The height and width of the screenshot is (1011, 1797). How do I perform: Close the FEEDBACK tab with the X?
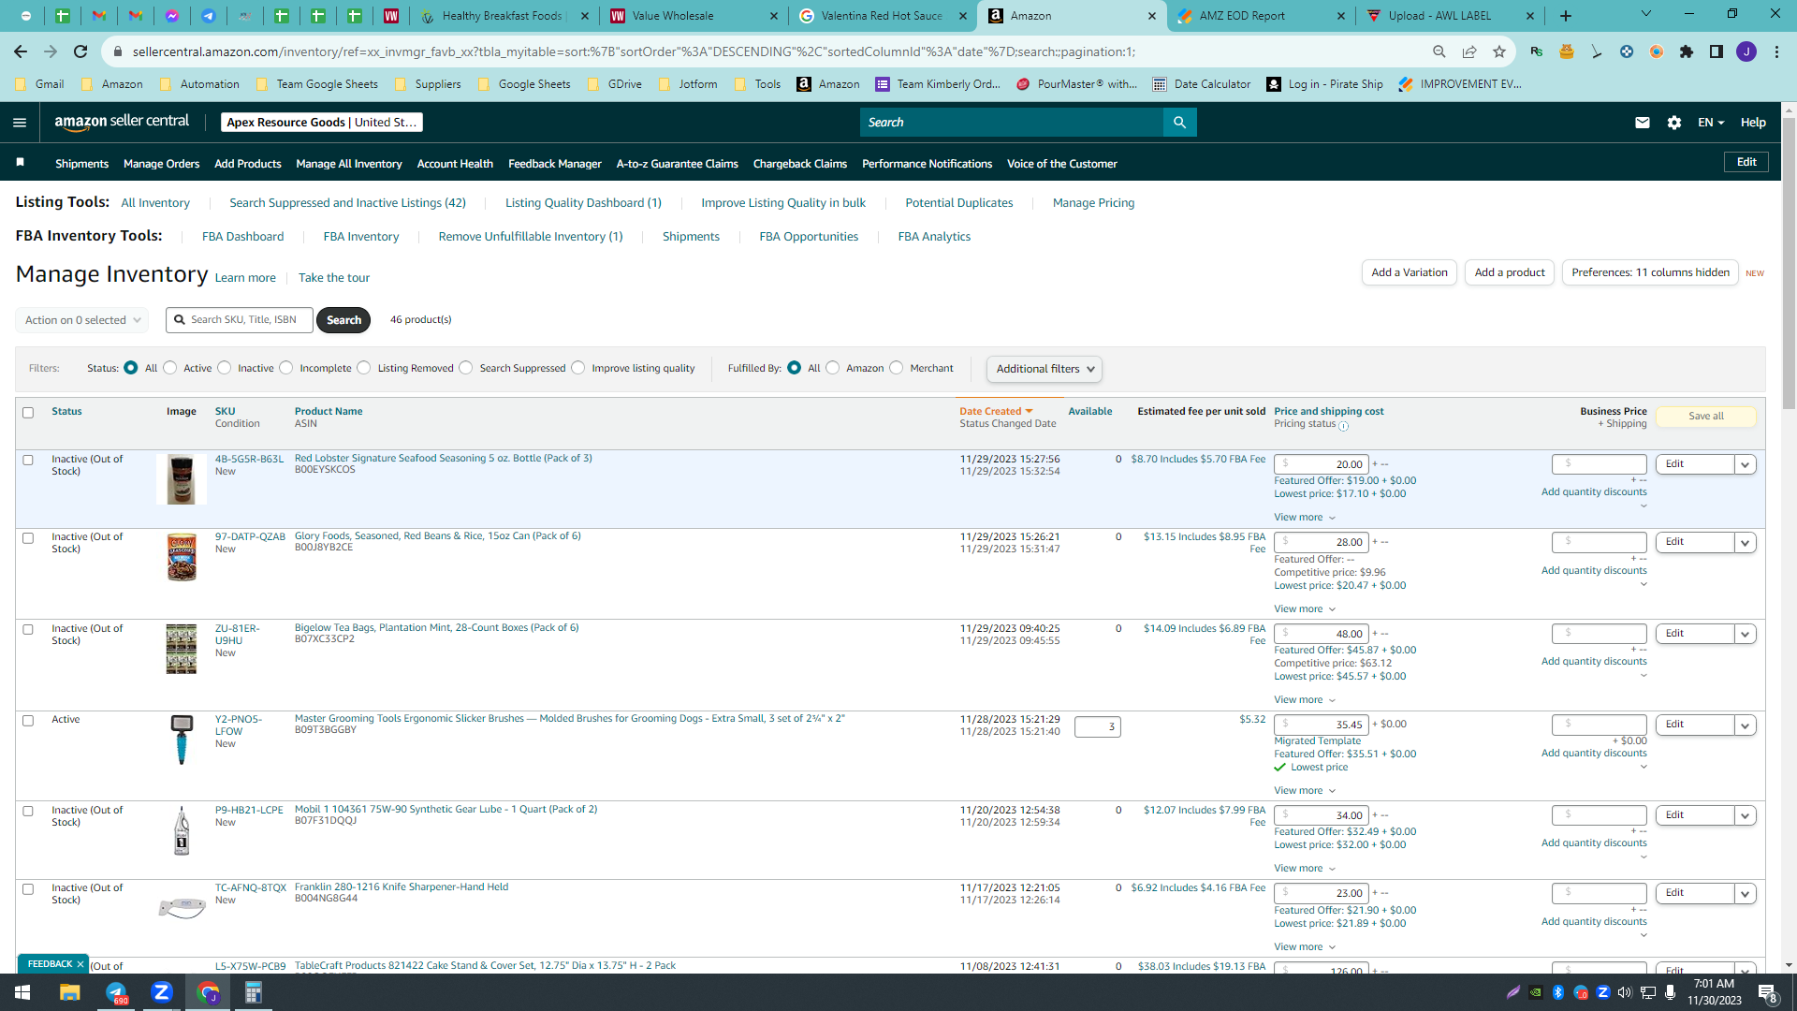[80, 964]
